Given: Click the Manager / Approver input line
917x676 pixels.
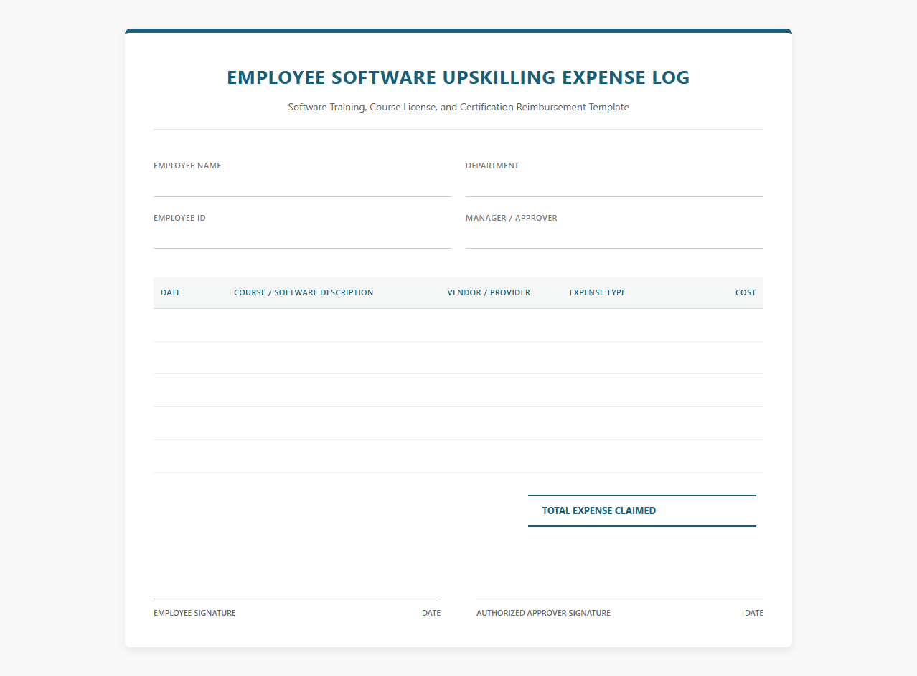Looking at the screenshot, I should click(614, 239).
